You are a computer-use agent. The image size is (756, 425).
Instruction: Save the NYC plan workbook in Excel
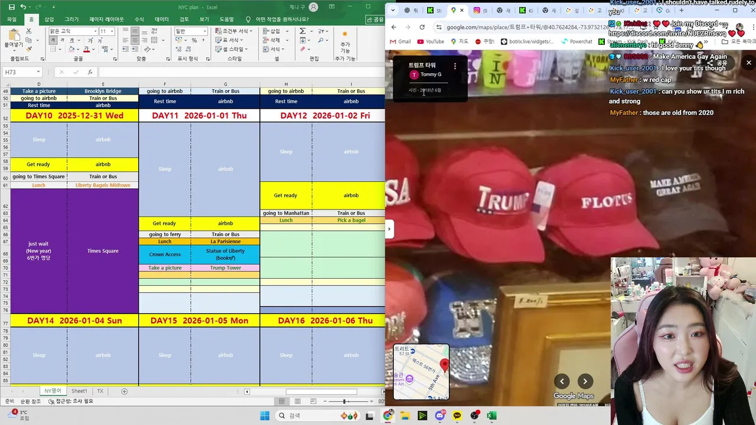(11, 7)
